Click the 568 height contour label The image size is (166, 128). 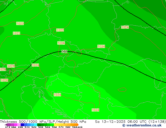coord(64,51)
